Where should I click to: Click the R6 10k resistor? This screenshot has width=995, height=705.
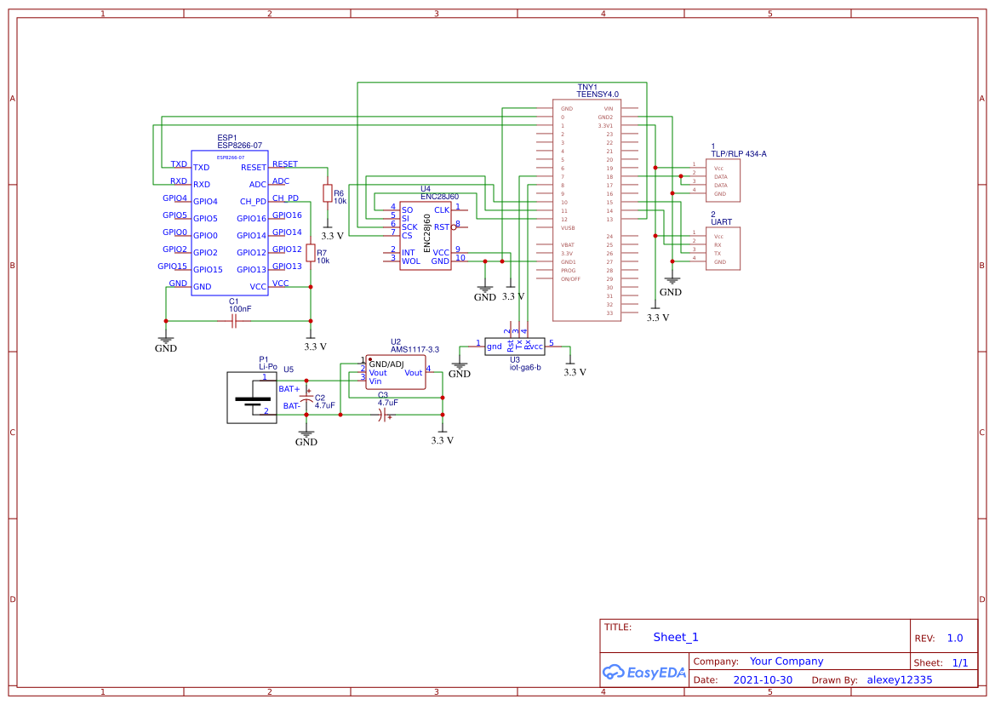328,193
